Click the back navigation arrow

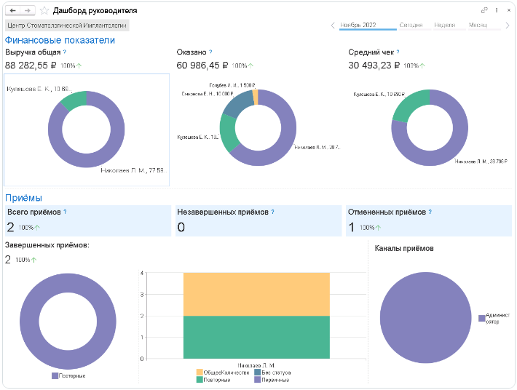pos(12,10)
